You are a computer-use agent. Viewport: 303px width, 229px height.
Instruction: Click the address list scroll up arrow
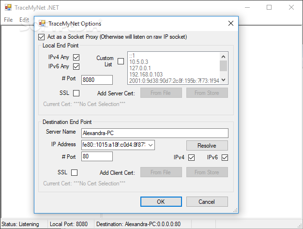(x=224, y=57)
